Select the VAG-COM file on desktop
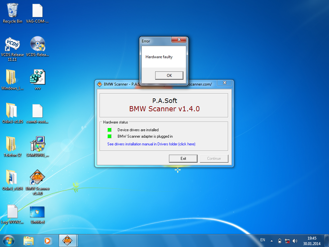This screenshot has width=329, height=247. pos(37,13)
